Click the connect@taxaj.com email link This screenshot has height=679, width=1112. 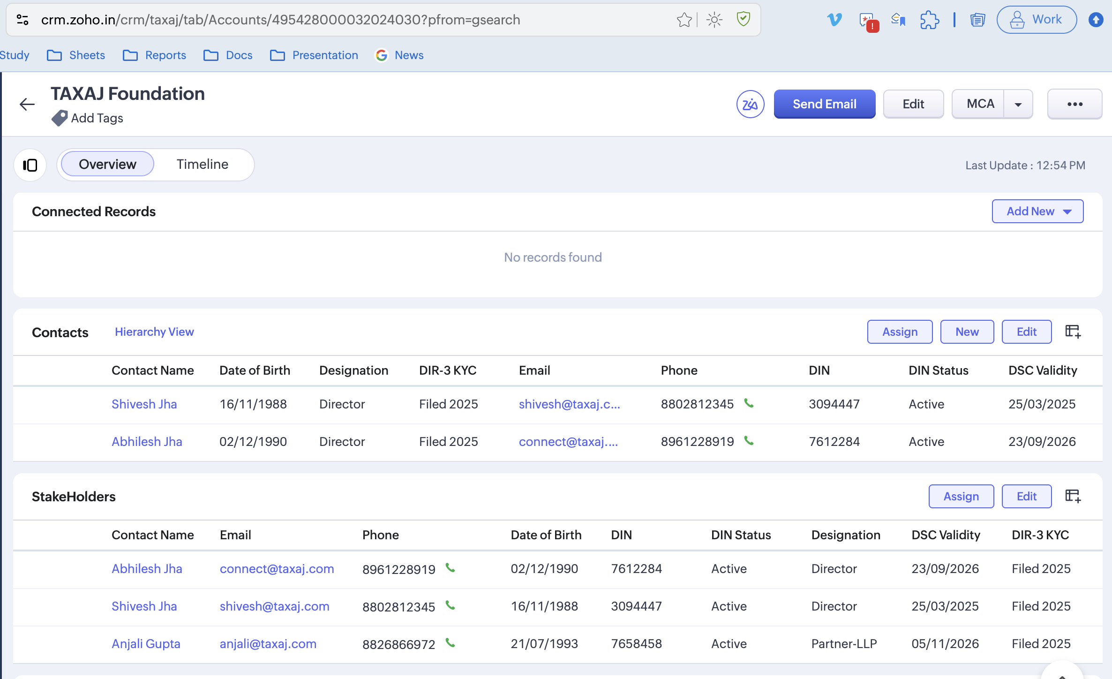pos(277,569)
